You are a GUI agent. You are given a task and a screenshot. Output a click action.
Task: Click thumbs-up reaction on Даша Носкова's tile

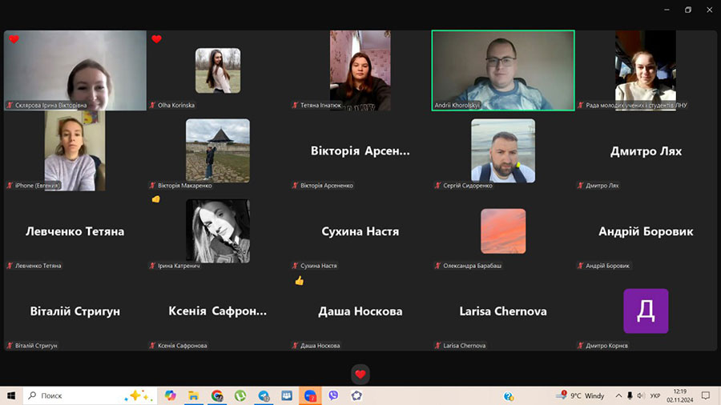click(x=299, y=281)
